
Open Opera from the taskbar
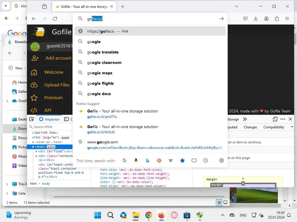click(x=174, y=215)
